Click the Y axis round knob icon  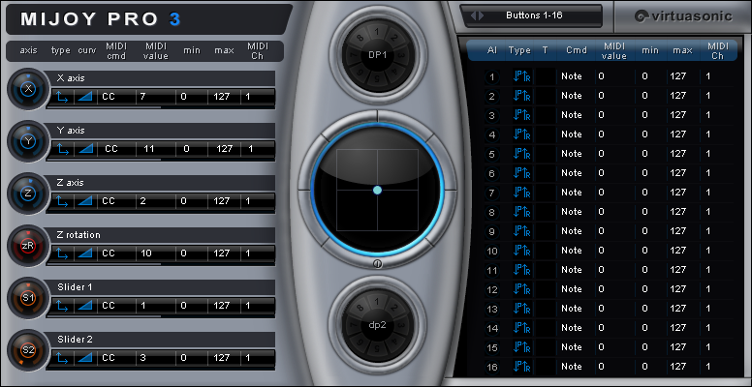pyautogui.click(x=29, y=141)
